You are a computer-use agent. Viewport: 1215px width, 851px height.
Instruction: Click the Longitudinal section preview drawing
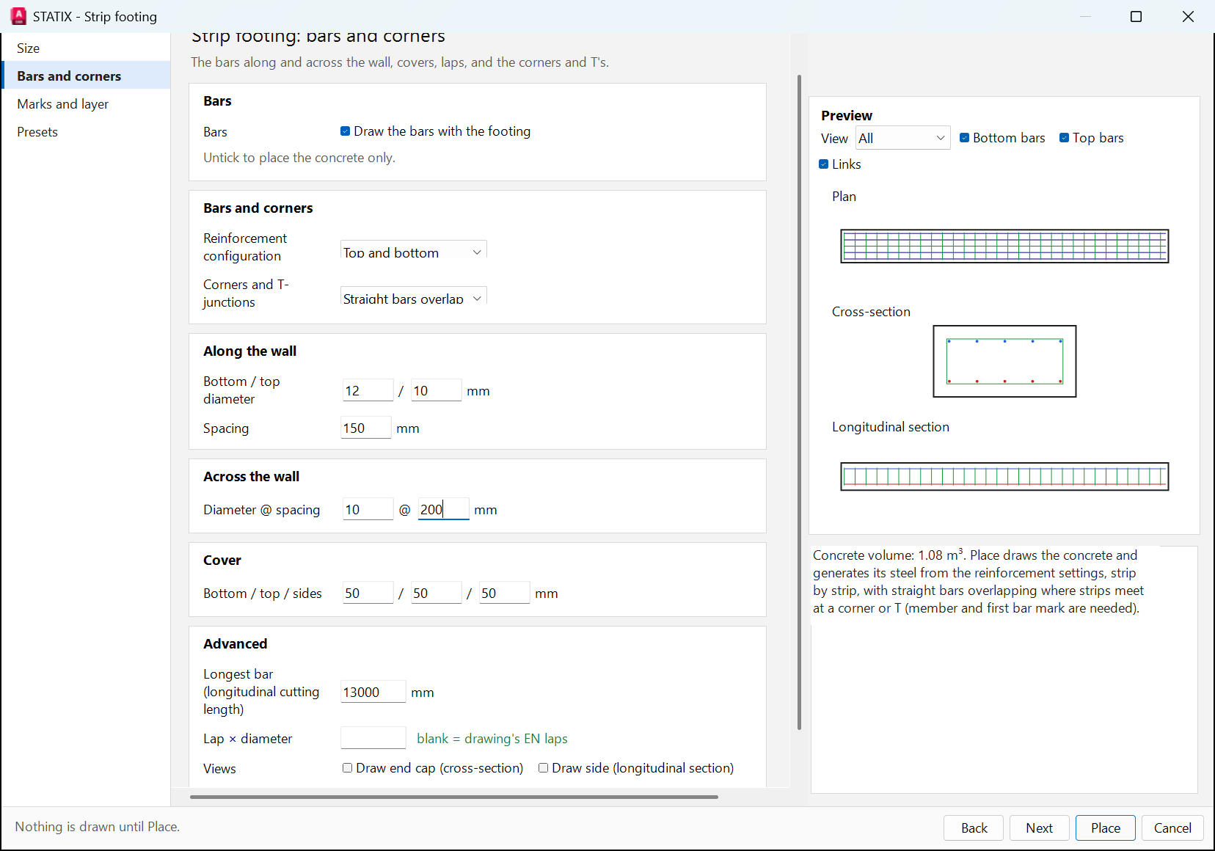pos(1004,477)
